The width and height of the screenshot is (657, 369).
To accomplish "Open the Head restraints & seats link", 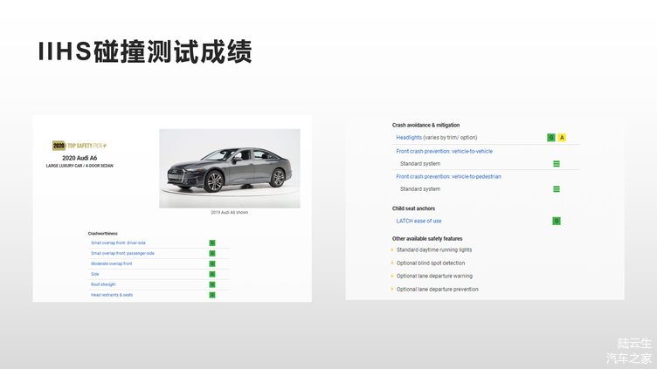I will click(x=112, y=295).
